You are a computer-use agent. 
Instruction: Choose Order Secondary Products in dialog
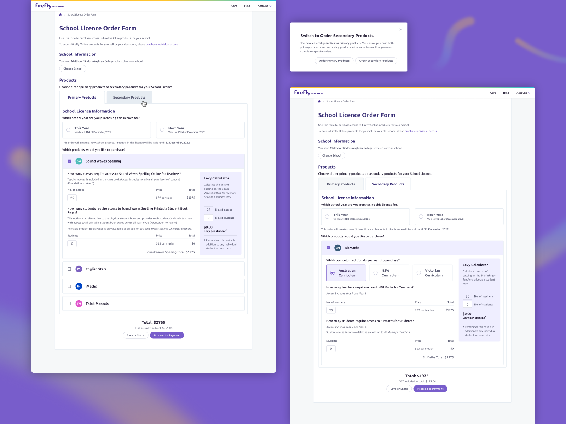pyautogui.click(x=376, y=61)
